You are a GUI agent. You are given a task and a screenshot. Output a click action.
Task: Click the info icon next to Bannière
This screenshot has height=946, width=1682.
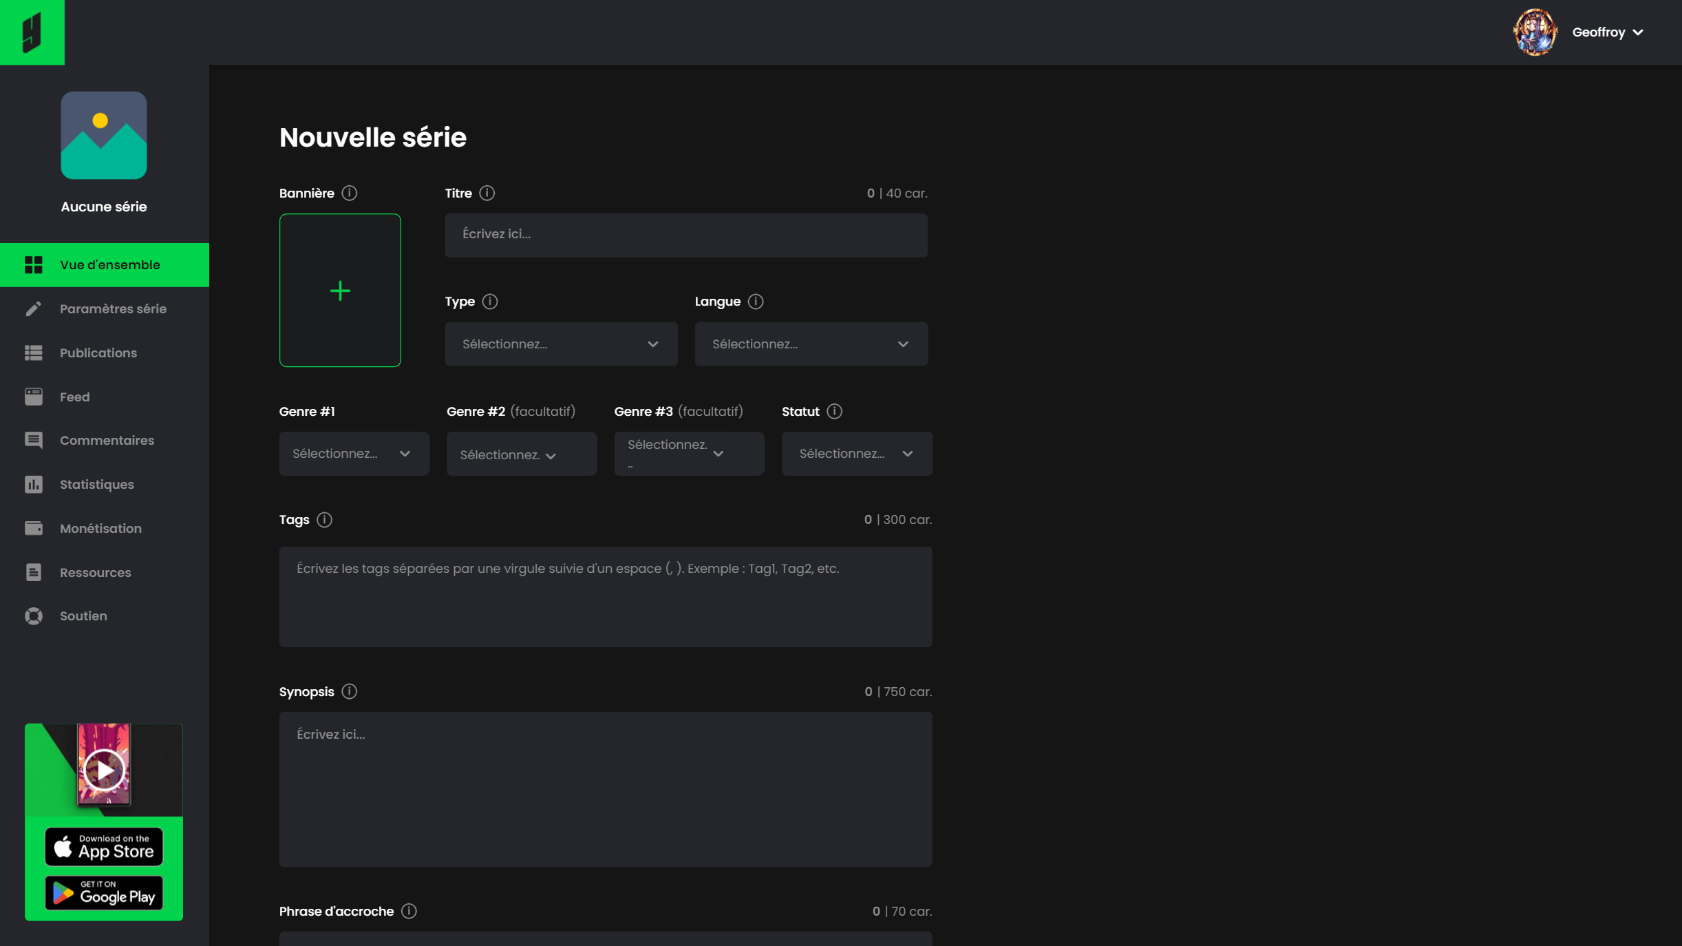click(349, 193)
